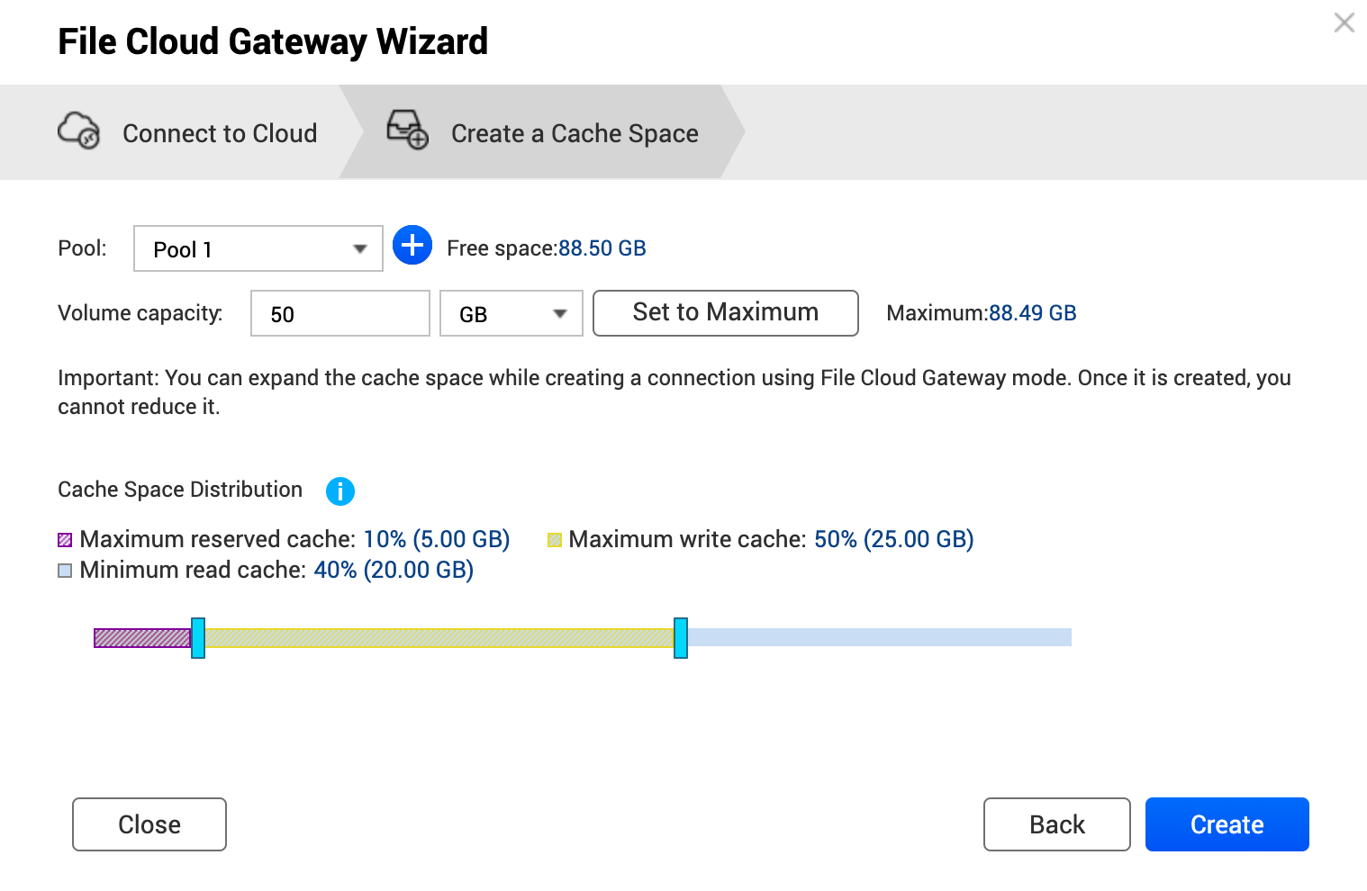Close the wizard with the X icon
1367x891 pixels.
point(1344,22)
